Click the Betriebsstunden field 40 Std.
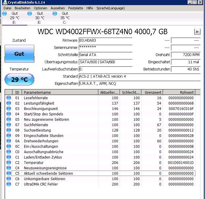The image size is (205, 199). click(x=186, y=69)
